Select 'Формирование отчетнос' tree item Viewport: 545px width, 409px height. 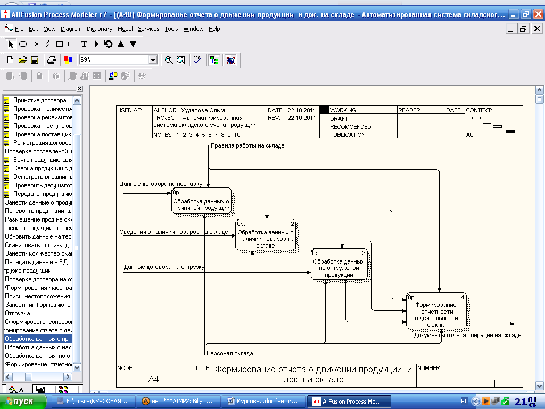click(x=38, y=364)
